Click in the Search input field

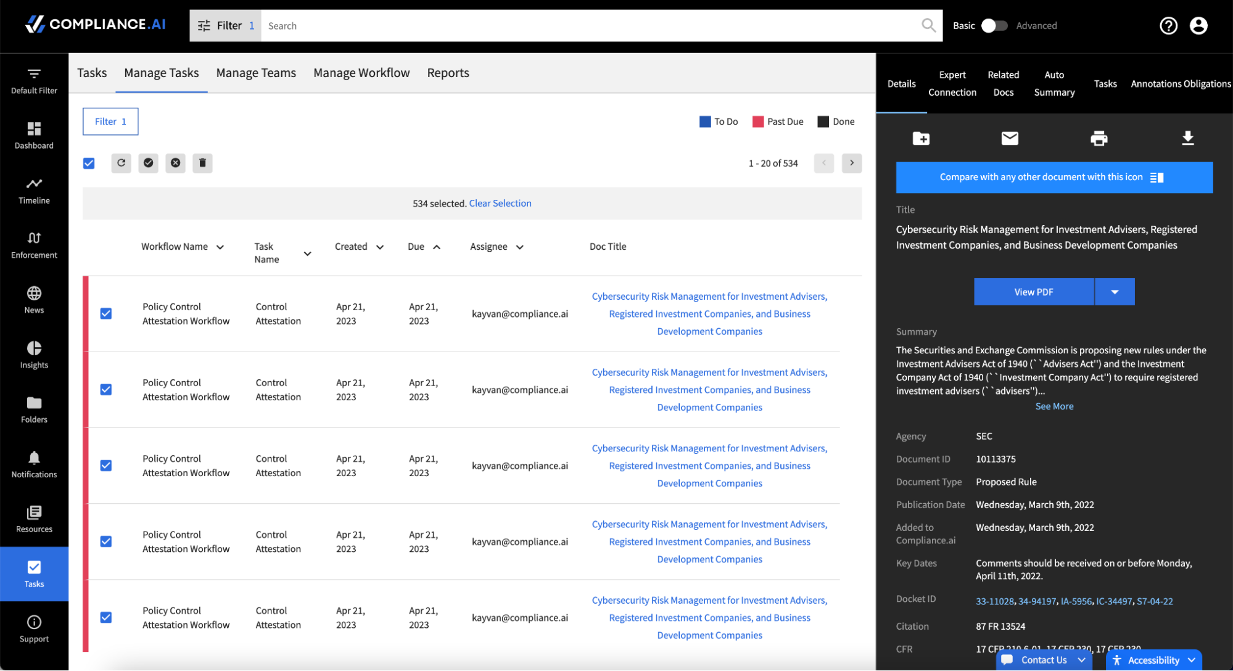click(x=589, y=25)
